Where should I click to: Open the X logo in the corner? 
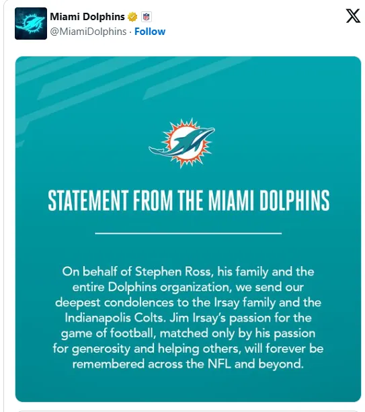pos(353,15)
